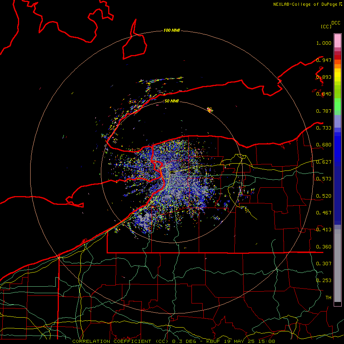Viewport: 344px width, 344px height.
Task: Click the 0.627 scale value
Action: (324, 162)
